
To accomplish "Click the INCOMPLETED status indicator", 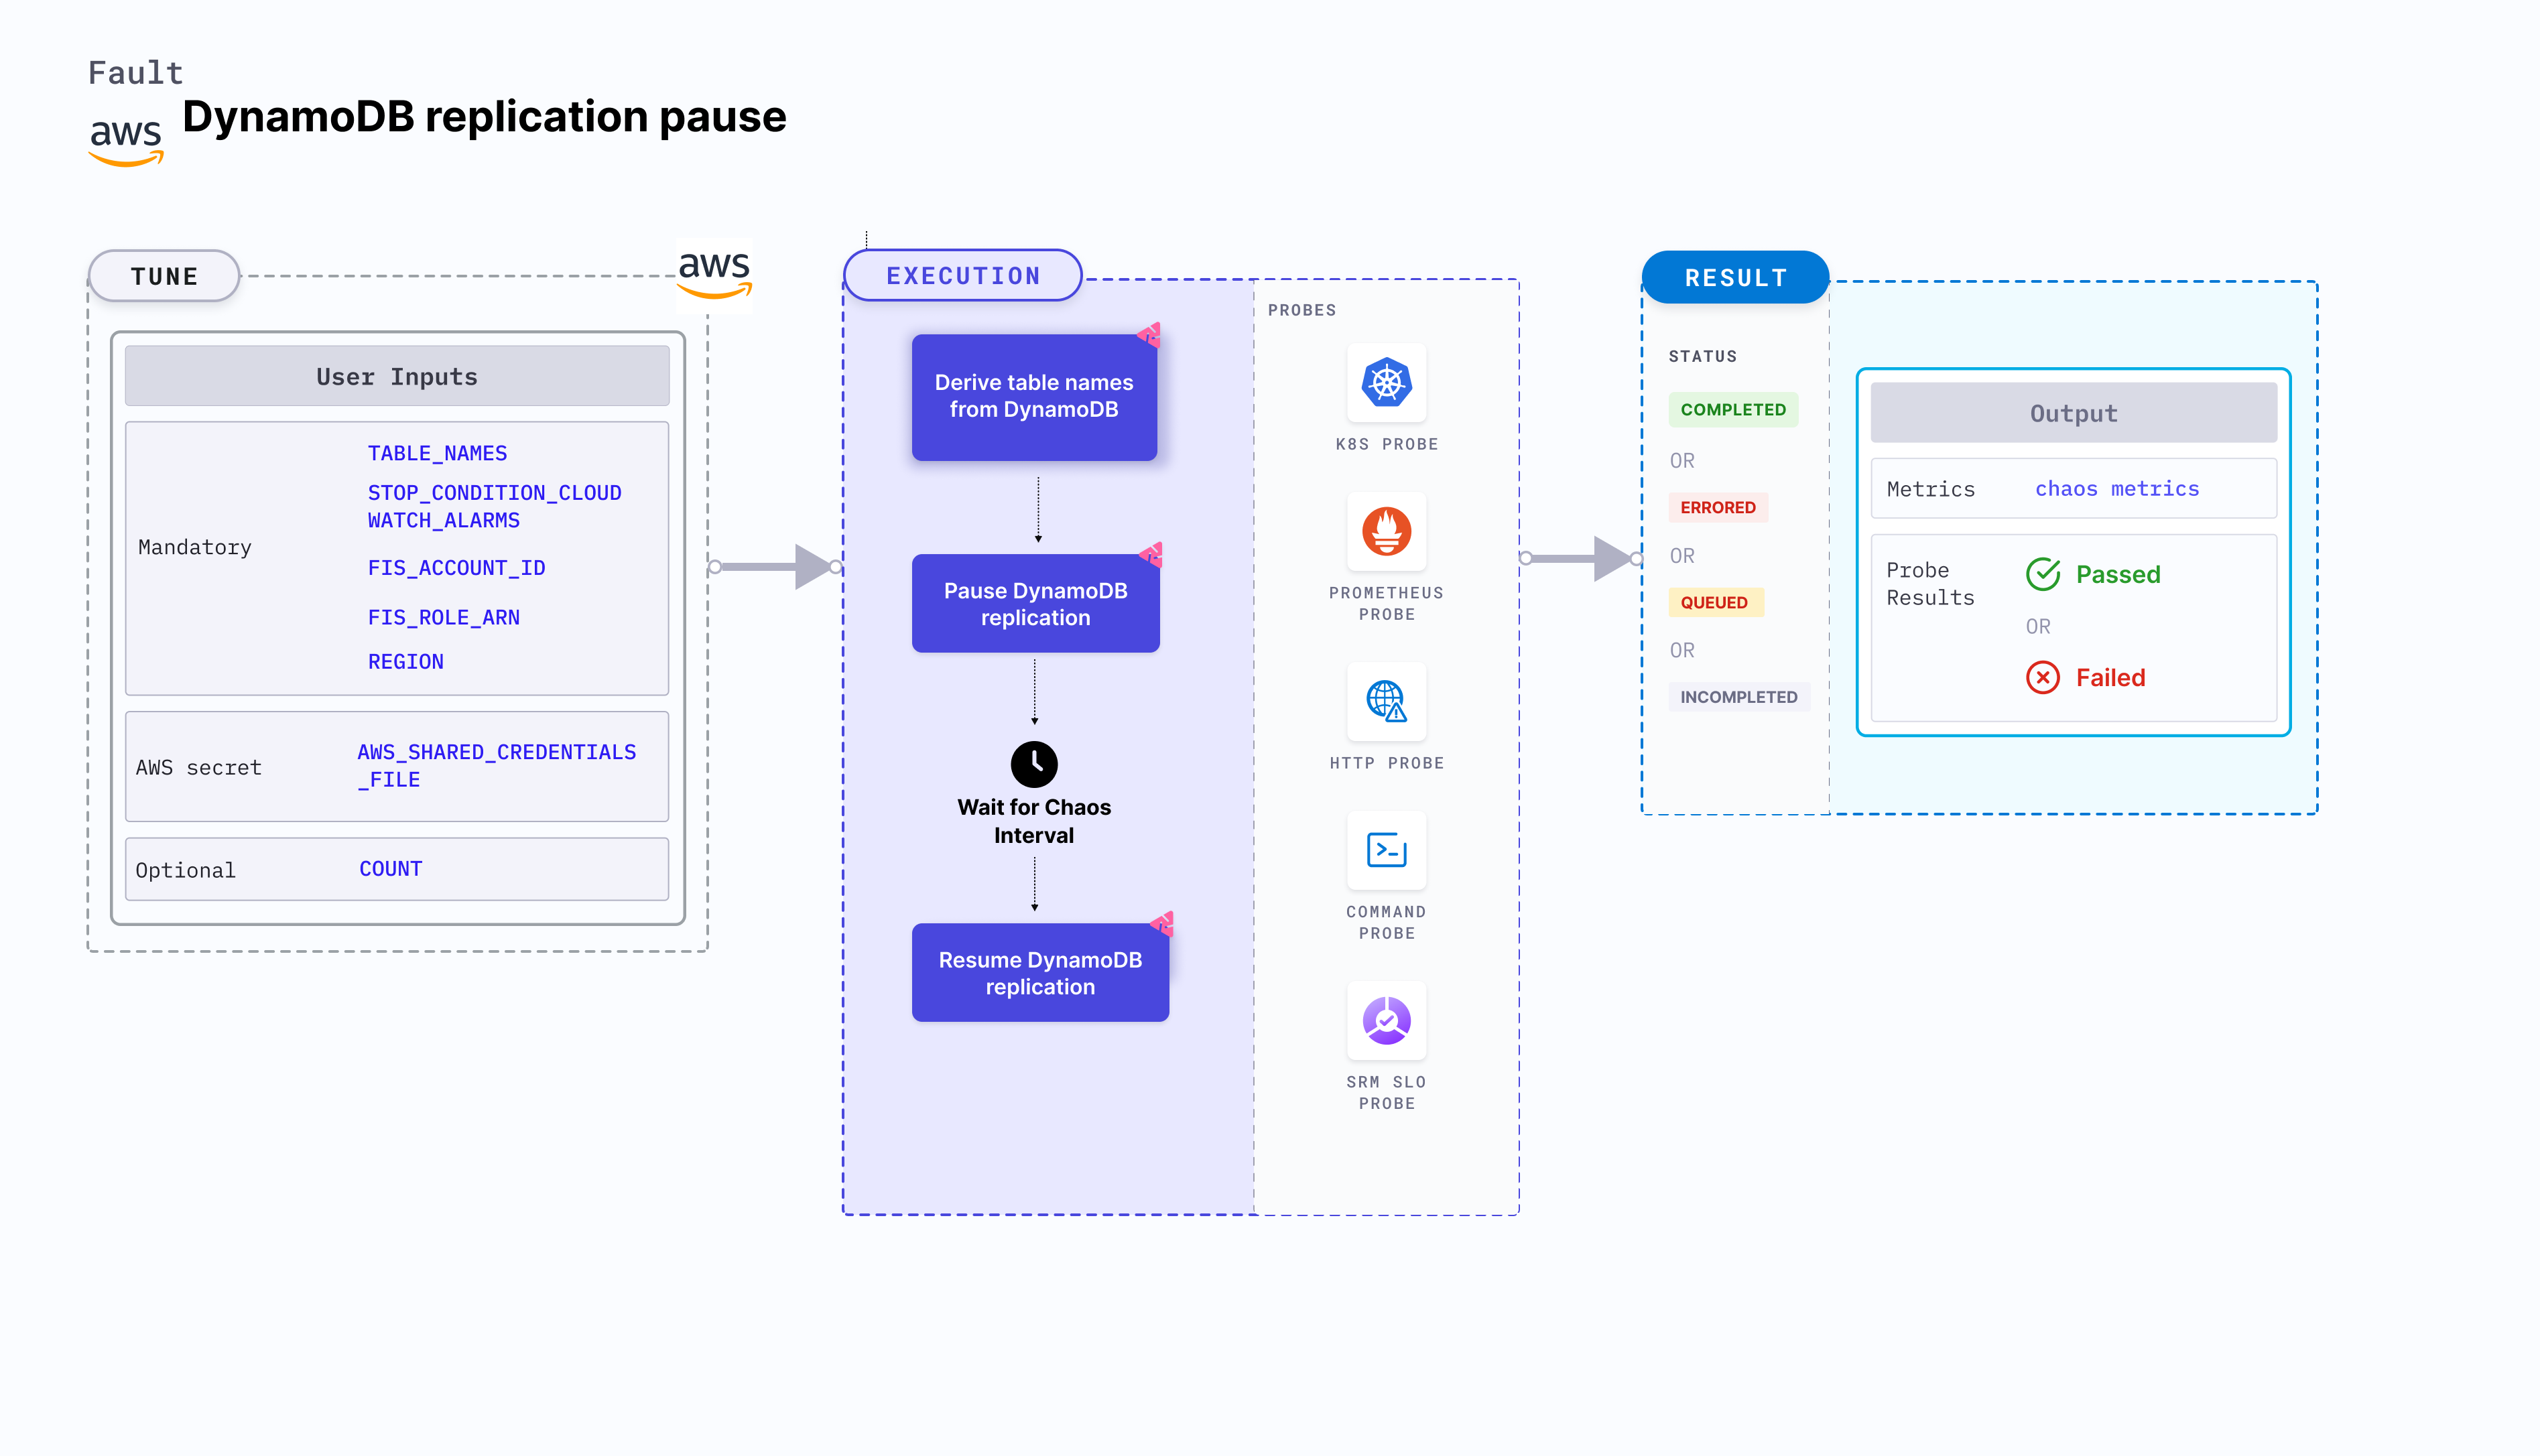I will 1739,697.
